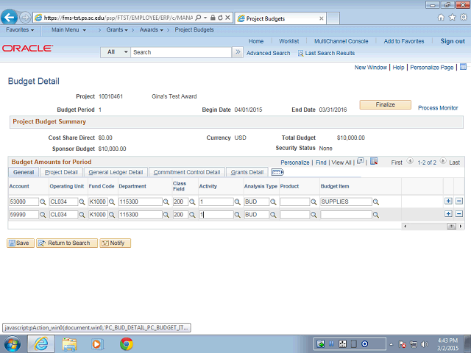
Task: Open File Explorer from taskbar
Action: [x=69, y=344]
